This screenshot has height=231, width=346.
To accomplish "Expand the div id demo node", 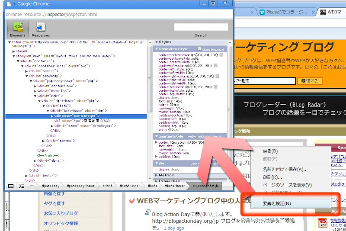I will [x=52, y=126].
